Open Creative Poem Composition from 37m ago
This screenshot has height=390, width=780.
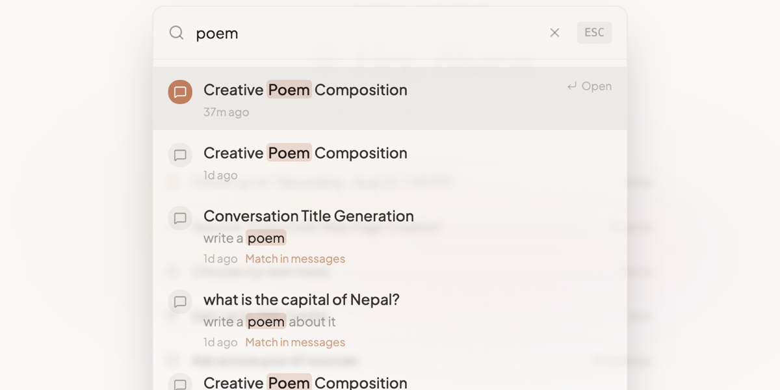point(390,98)
